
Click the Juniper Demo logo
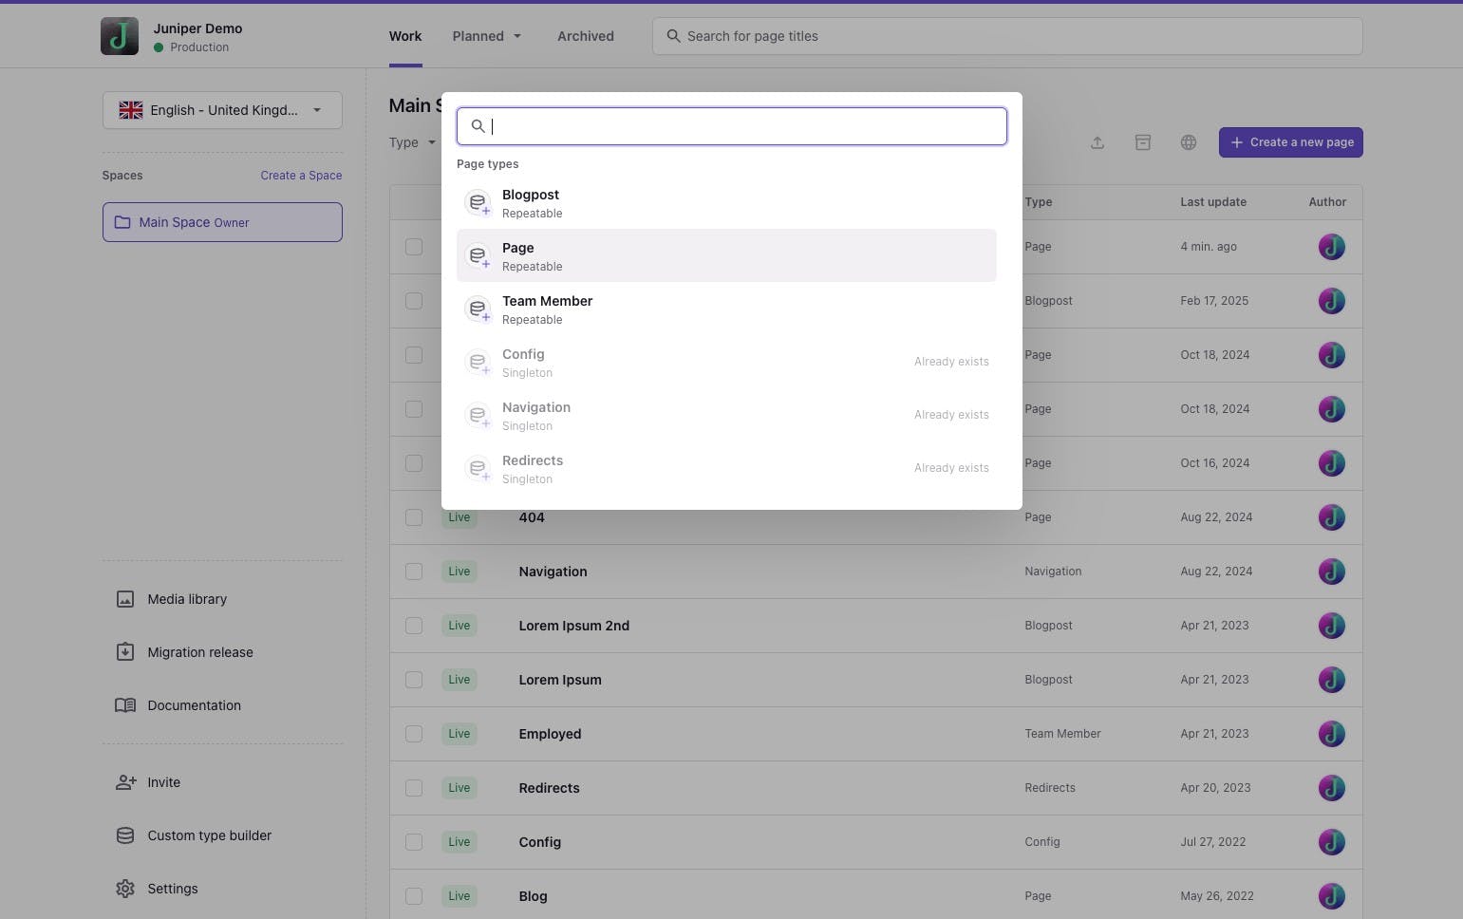(x=120, y=36)
